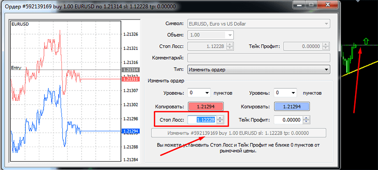The width and height of the screenshot is (378, 170).
Task: Decrease the lower Тейк Профит value
Action: (x=306, y=122)
